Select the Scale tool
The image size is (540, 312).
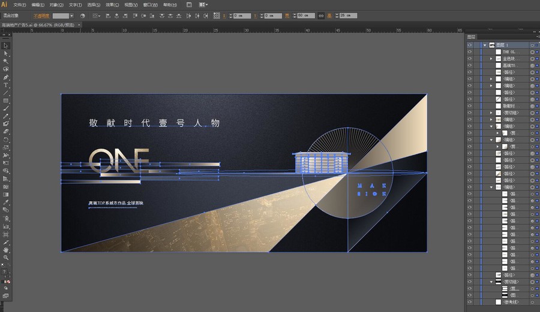coord(6,147)
